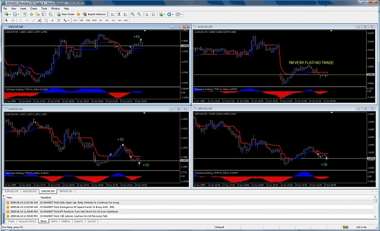Select the Text tool 'A' icon
This screenshot has height=231, width=380.
[x=52, y=20]
